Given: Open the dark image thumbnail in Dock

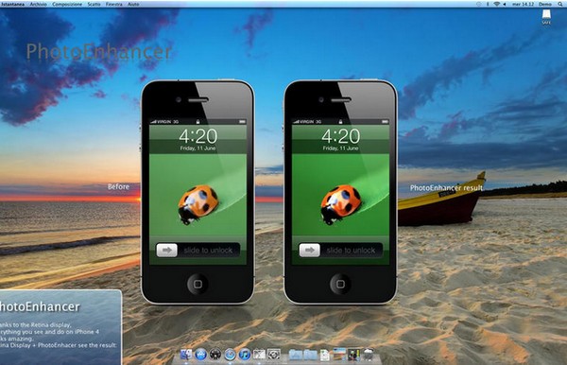Looking at the screenshot, I should (x=354, y=355).
